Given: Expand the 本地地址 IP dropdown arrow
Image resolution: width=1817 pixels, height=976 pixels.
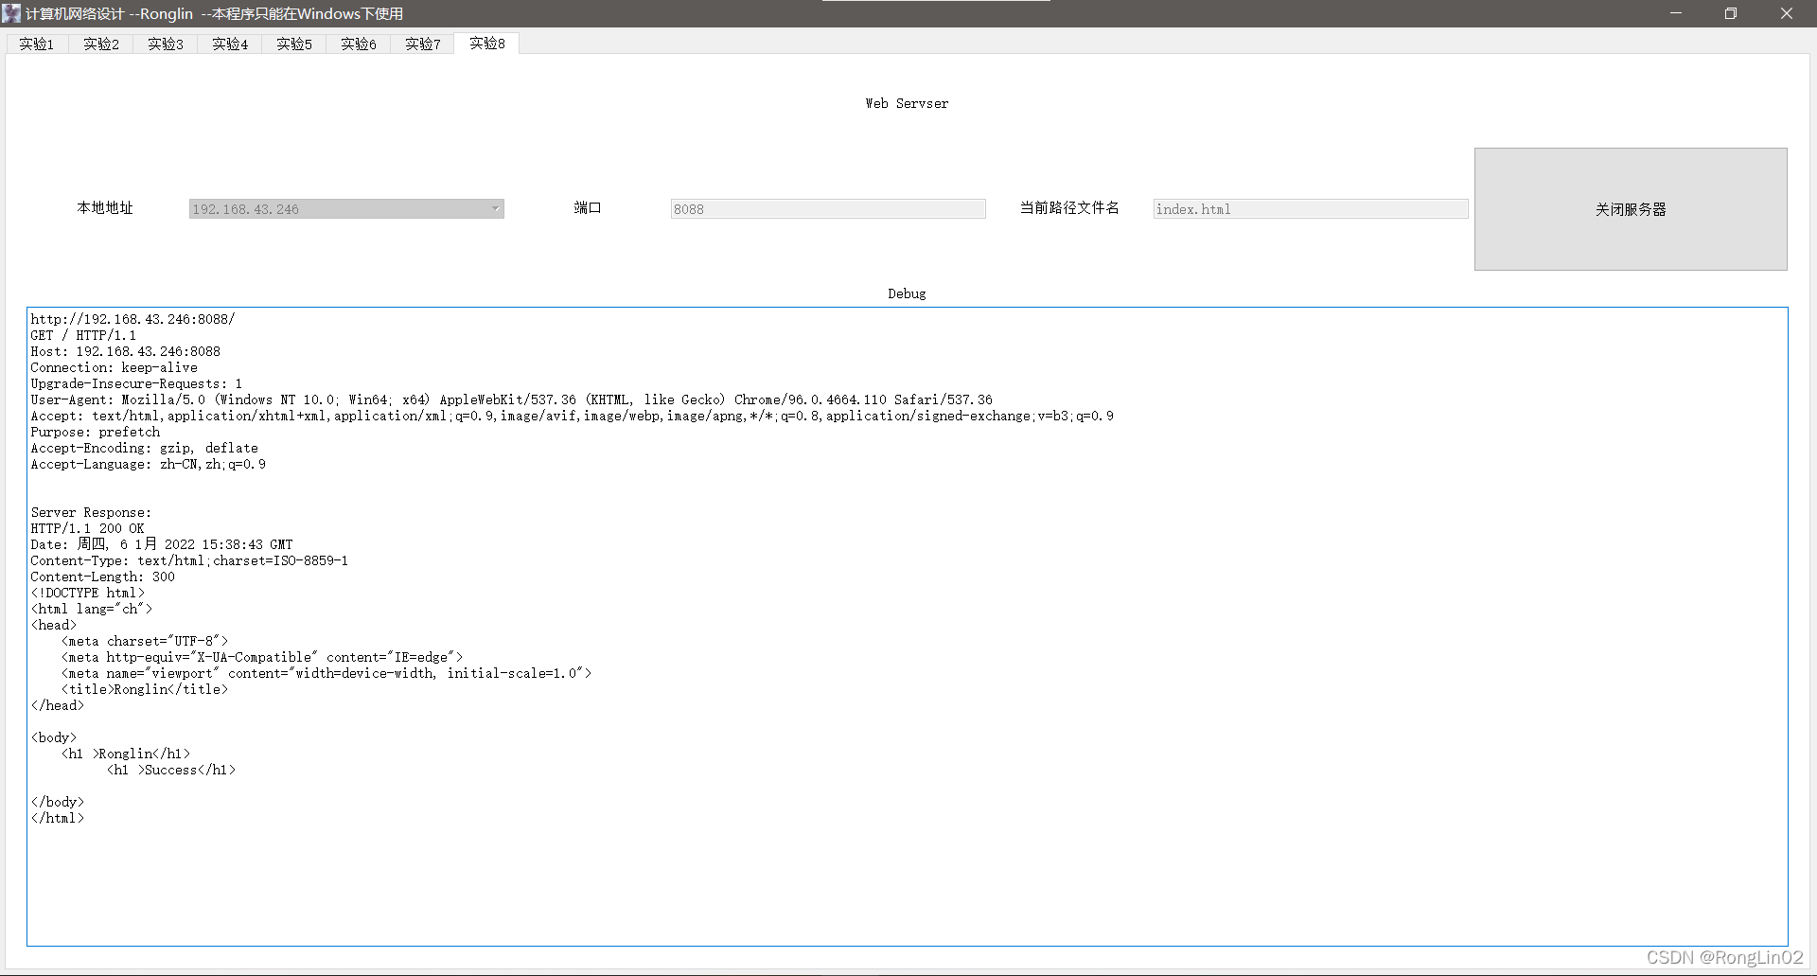Looking at the screenshot, I should click(x=495, y=209).
